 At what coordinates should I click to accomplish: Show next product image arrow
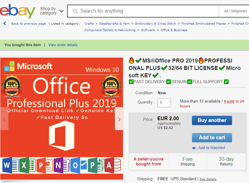click(119, 119)
